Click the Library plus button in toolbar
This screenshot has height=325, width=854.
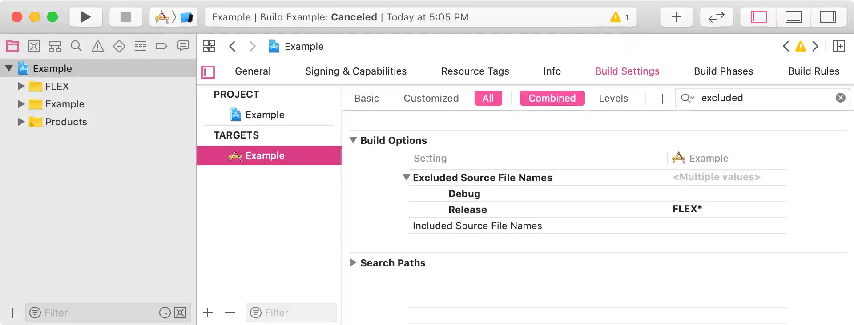[676, 17]
